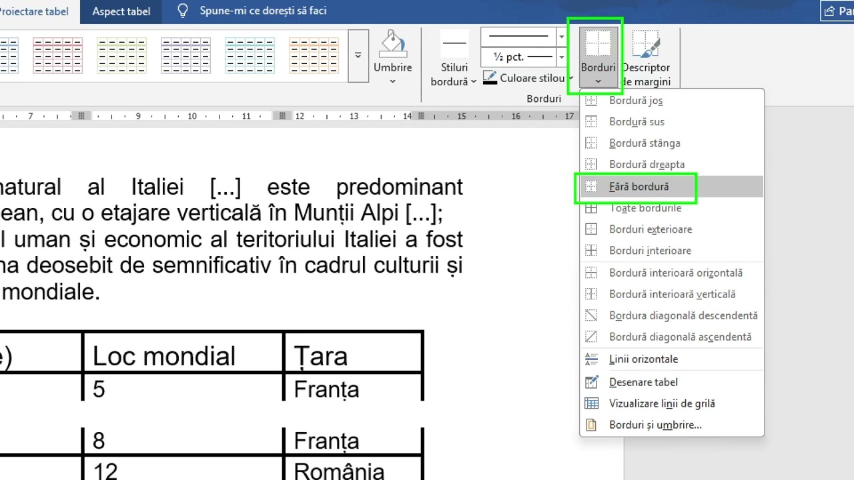
Task: Open the ½ pct. line weight dropdown
Action: (561, 57)
